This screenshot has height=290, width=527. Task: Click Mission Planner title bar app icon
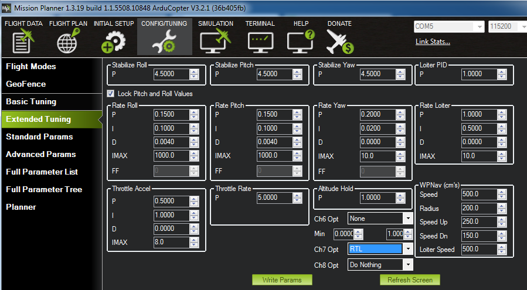coord(6,8)
